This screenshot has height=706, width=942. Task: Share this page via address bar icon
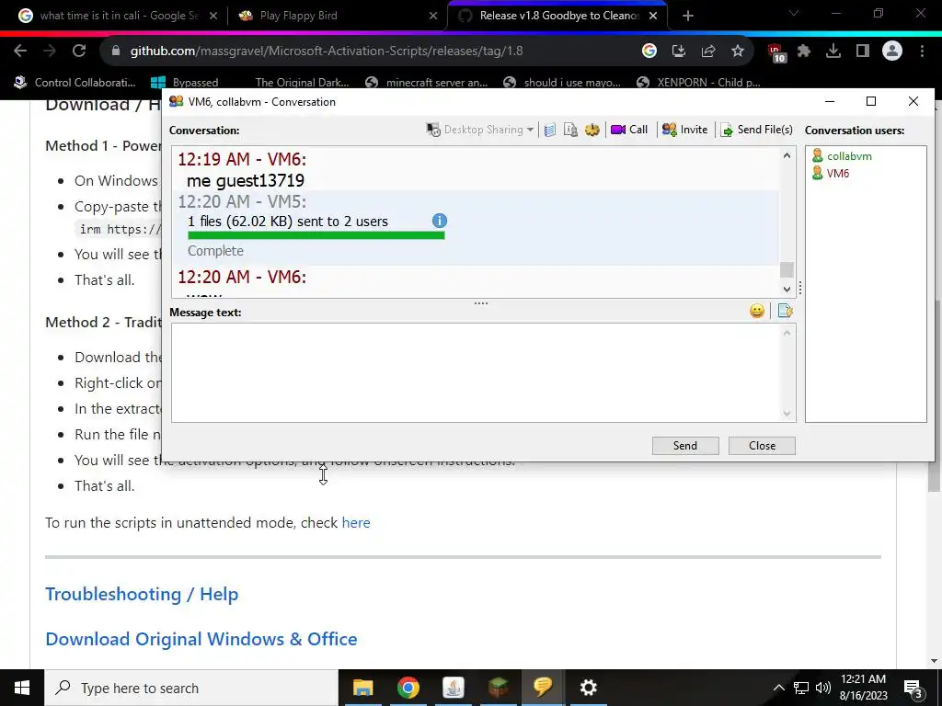(708, 51)
